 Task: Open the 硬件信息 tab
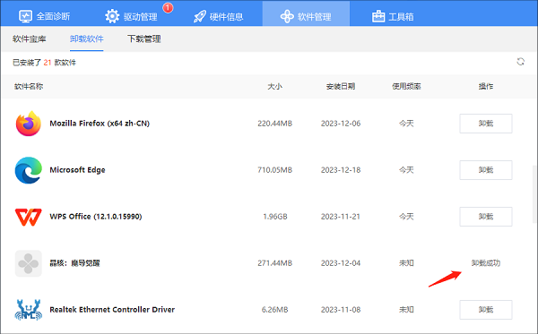pyautogui.click(x=218, y=16)
